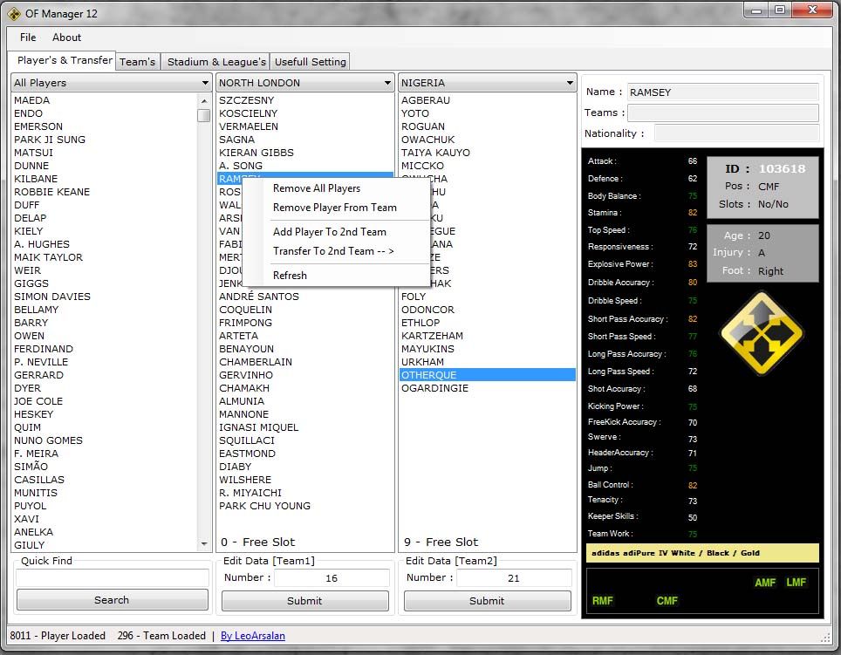The width and height of the screenshot is (841, 655).
Task: Choose Remove Player From Team option
Action: 334,208
